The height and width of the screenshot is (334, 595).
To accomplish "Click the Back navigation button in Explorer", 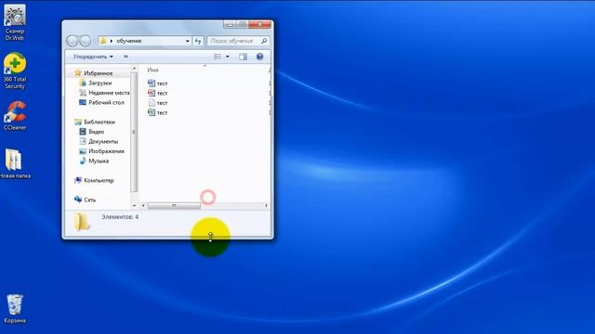I will tap(73, 41).
